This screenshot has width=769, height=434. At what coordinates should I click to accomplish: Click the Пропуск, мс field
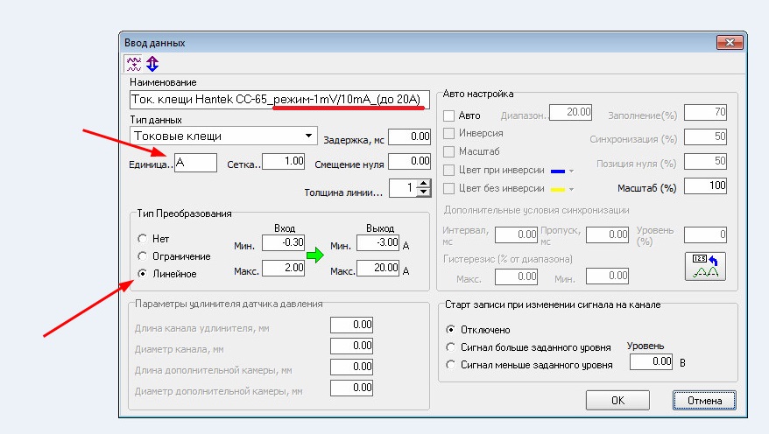point(607,234)
